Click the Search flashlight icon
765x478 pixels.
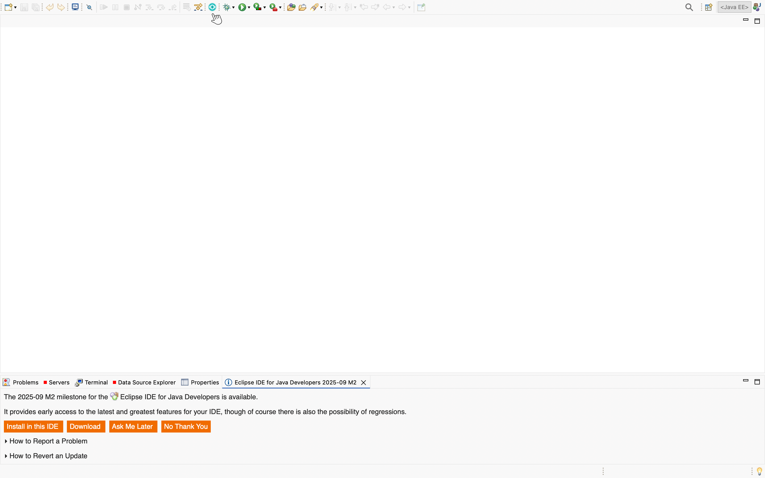tap(314, 7)
